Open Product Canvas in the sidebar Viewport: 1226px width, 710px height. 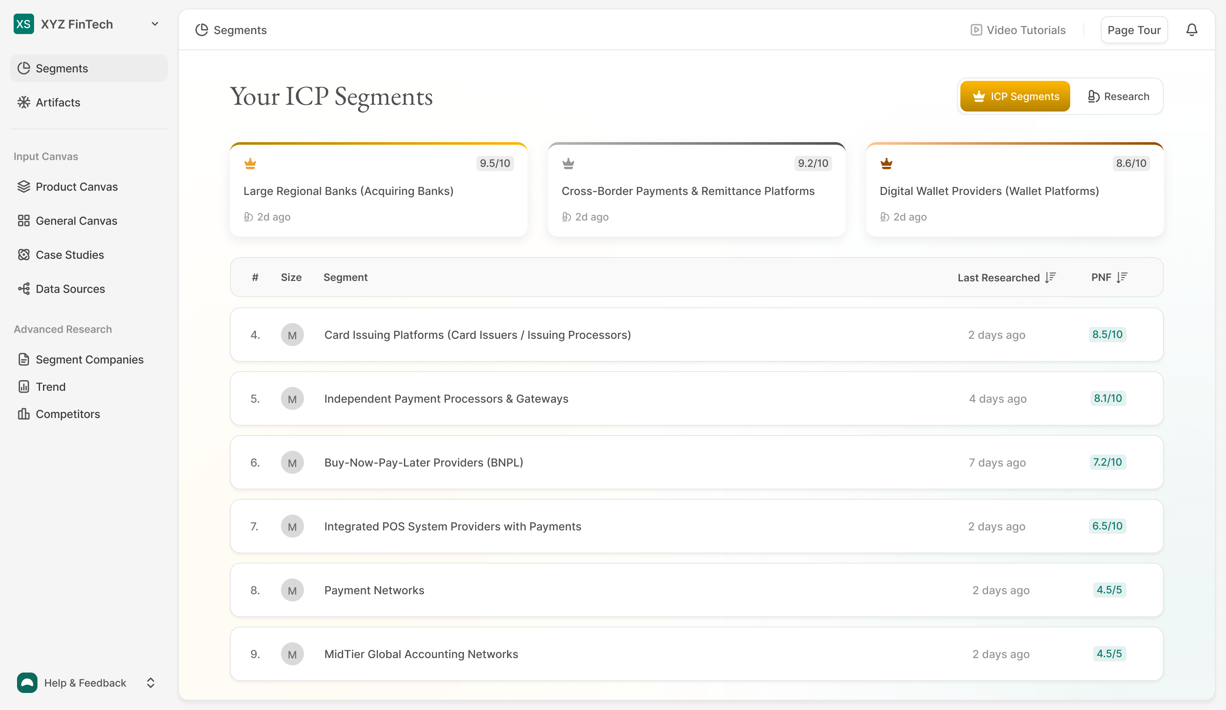click(76, 187)
